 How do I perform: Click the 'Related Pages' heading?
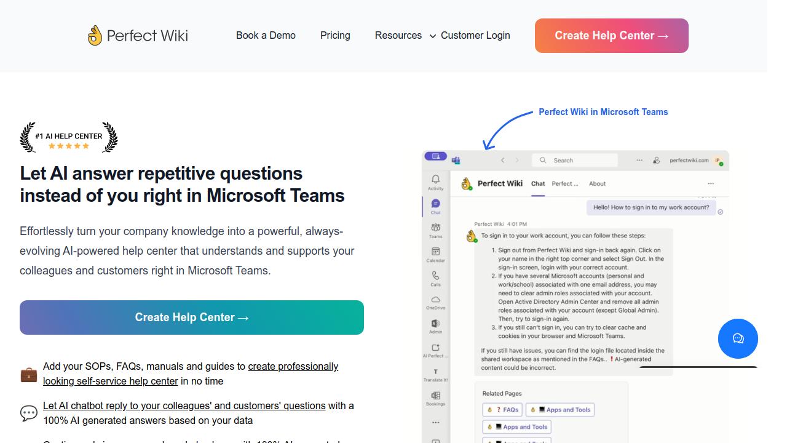click(x=502, y=394)
